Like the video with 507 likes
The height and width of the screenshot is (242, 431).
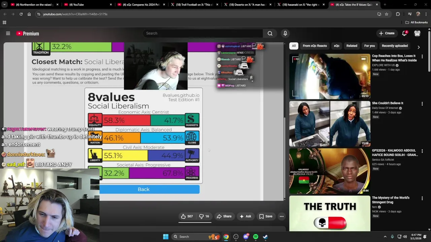(187, 216)
